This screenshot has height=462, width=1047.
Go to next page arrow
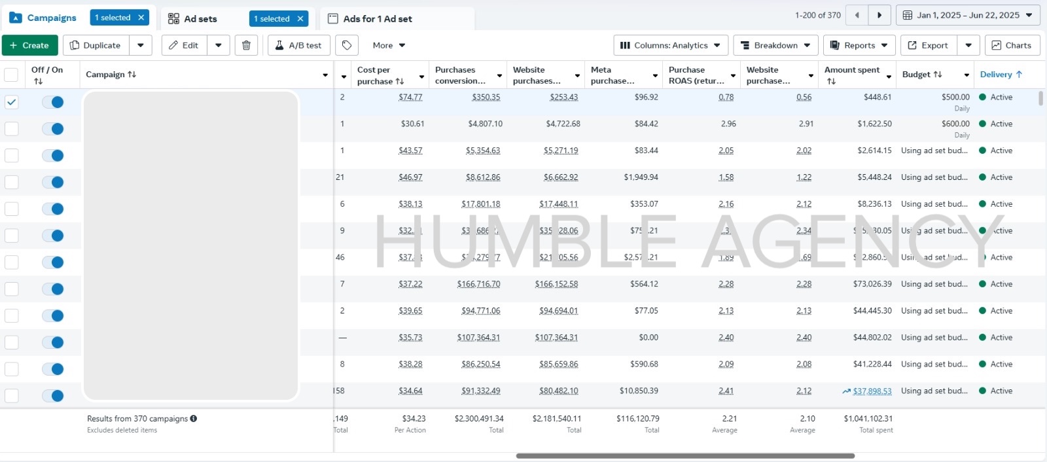pyautogui.click(x=879, y=15)
